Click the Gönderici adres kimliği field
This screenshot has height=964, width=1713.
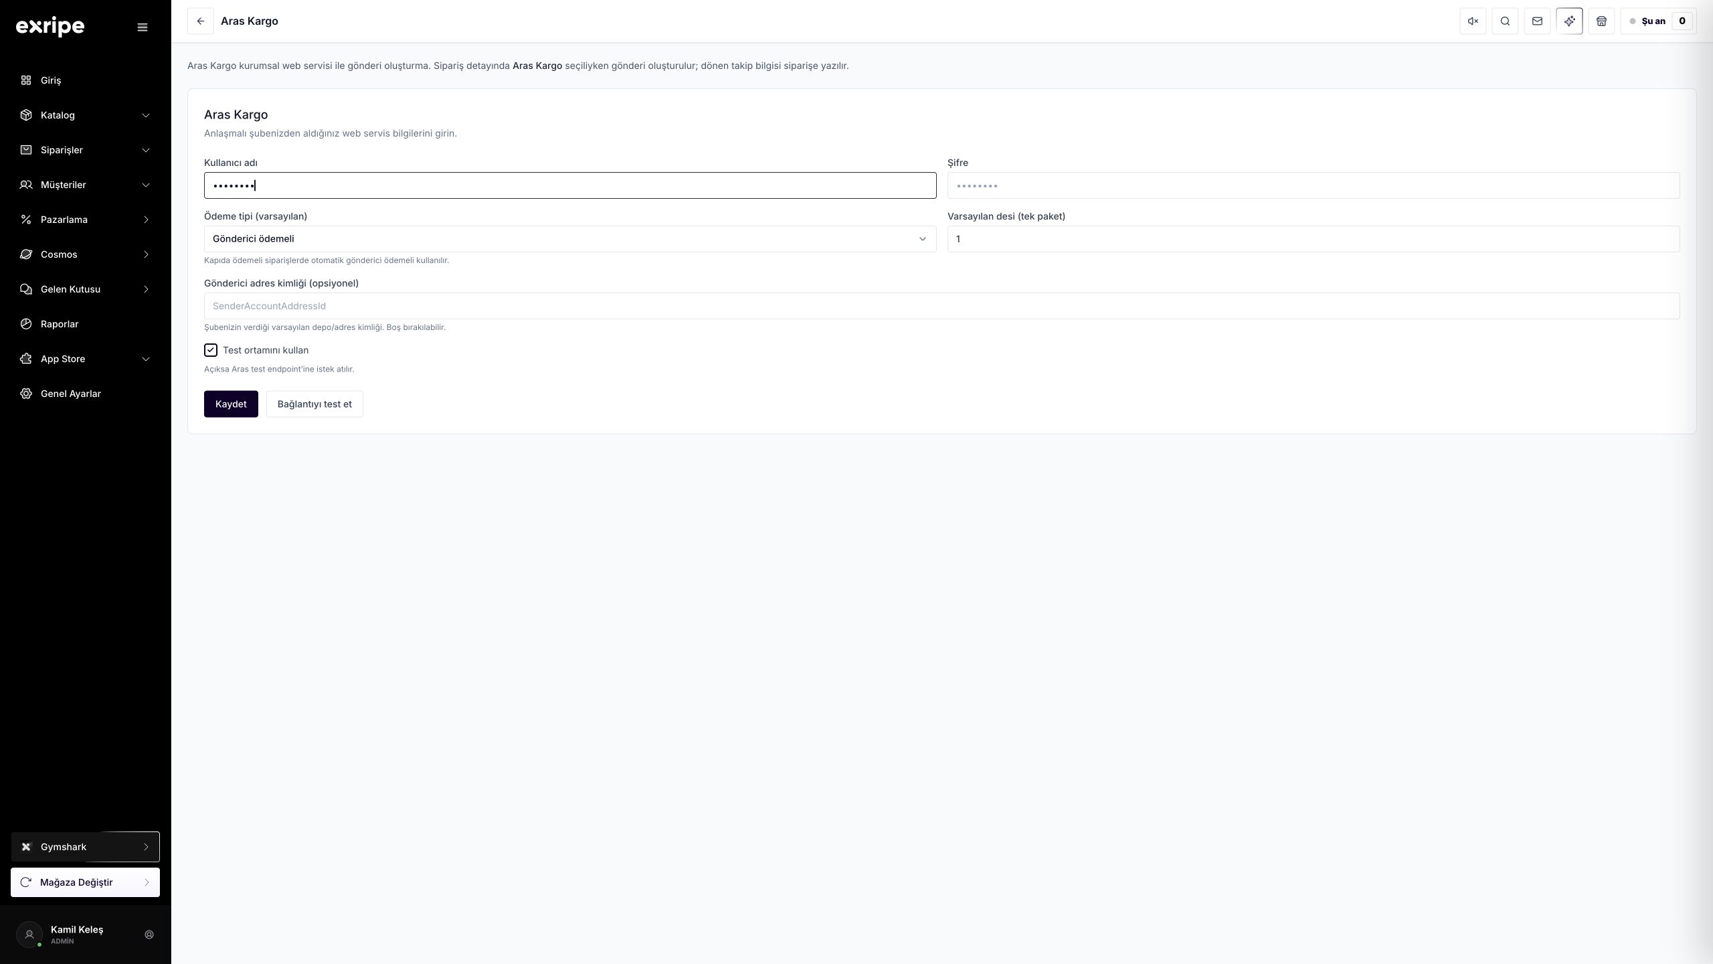point(941,306)
